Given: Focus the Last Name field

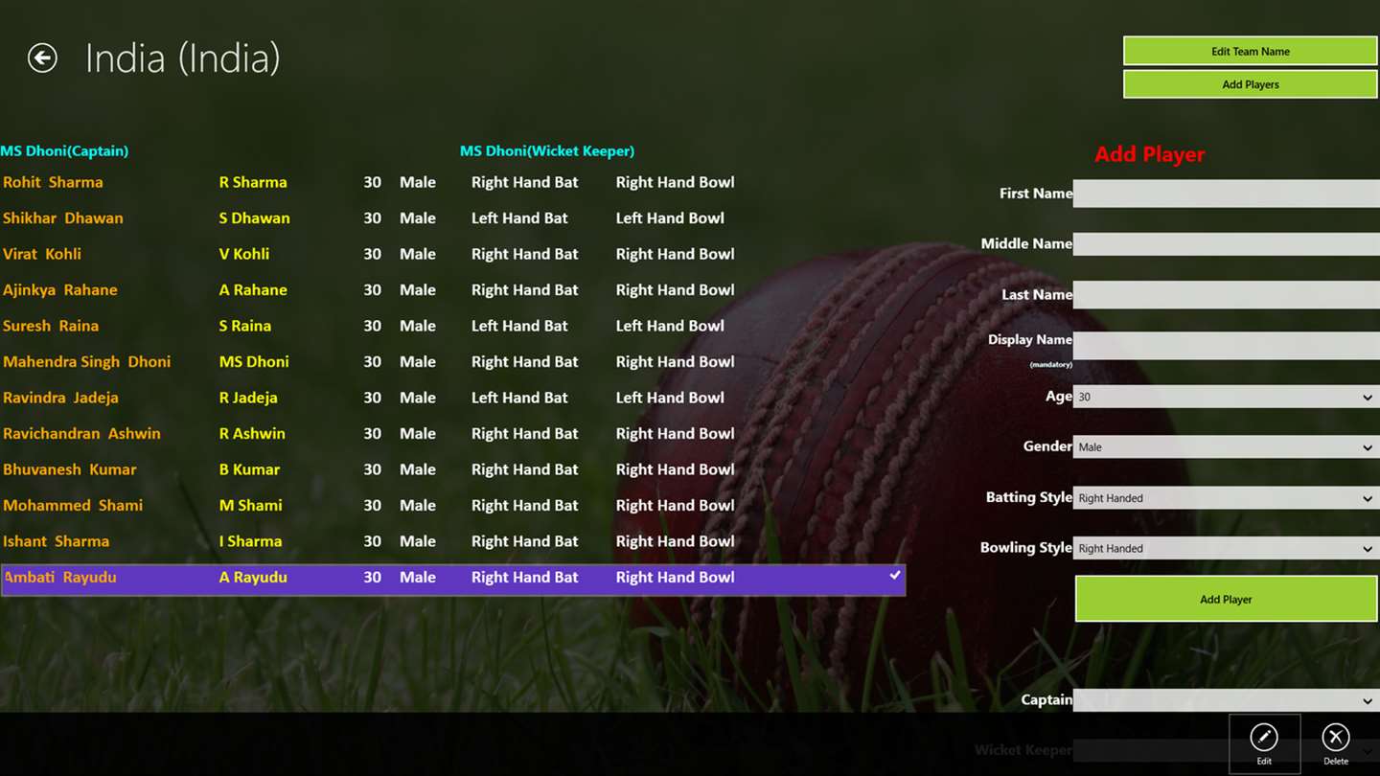Looking at the screenshot, I should point(1227,295).
